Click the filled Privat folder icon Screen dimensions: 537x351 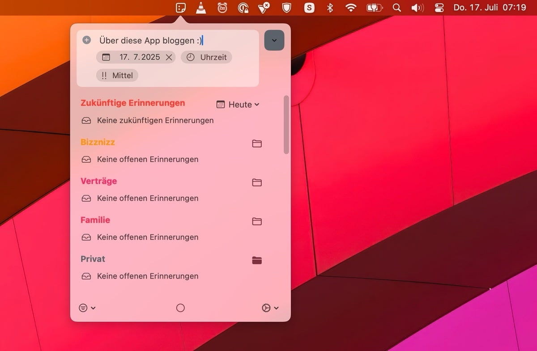[257, 260]
